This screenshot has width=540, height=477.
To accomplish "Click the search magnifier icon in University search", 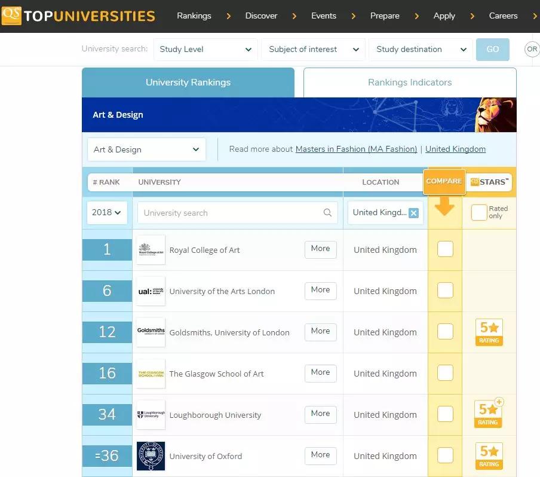I will point(327,213).
